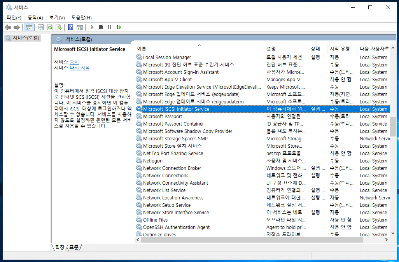The image size is (399, 262).
Task: Click the 다시 시작 service link
Action: 80,68
